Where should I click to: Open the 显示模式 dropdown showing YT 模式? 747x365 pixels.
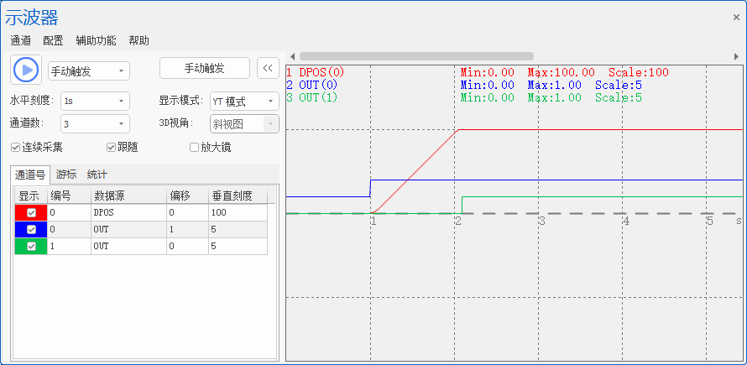point(244,102)
